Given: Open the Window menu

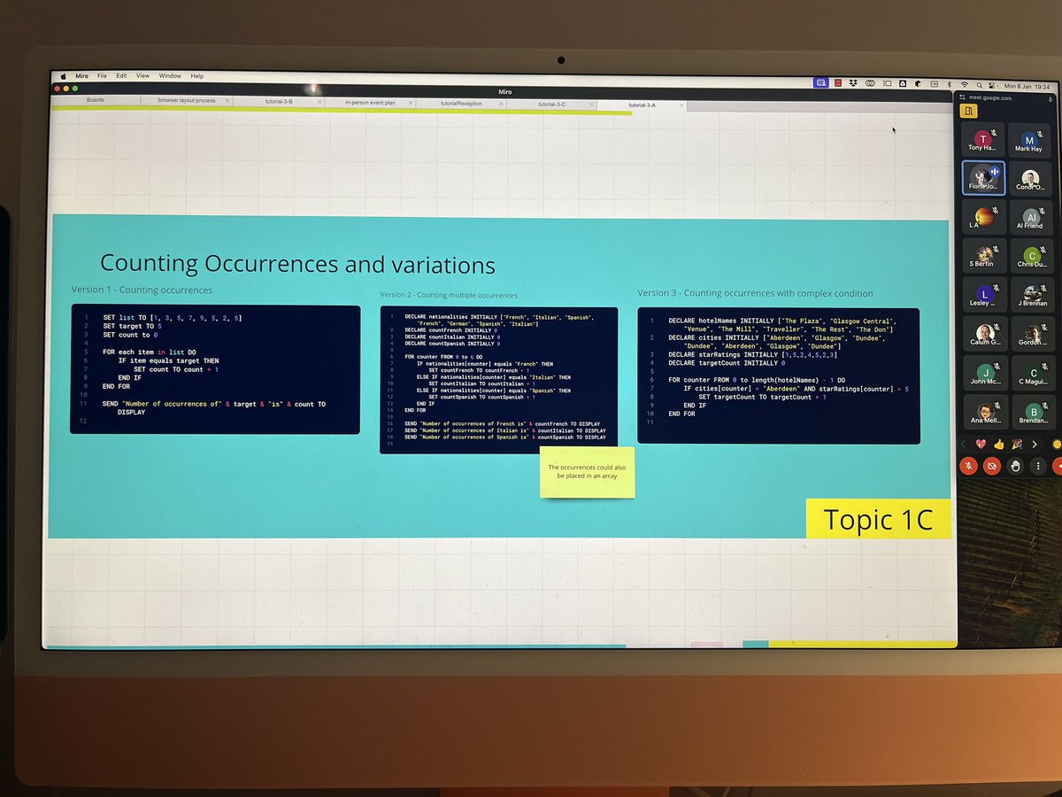Looking at the screenshot, I should [x=170, y=76].
